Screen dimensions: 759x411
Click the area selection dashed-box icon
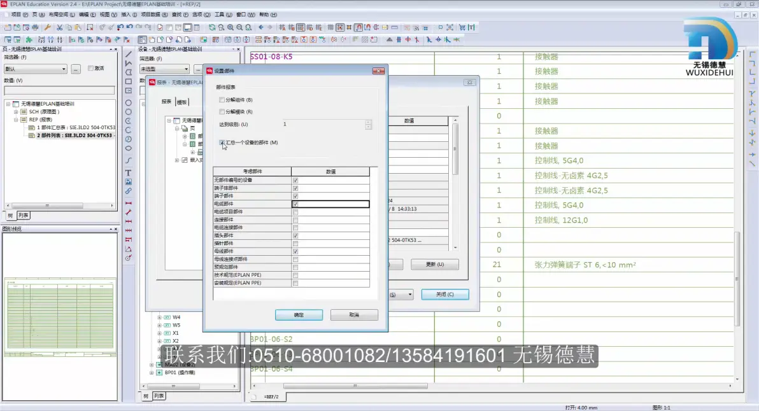coord(90,27)
